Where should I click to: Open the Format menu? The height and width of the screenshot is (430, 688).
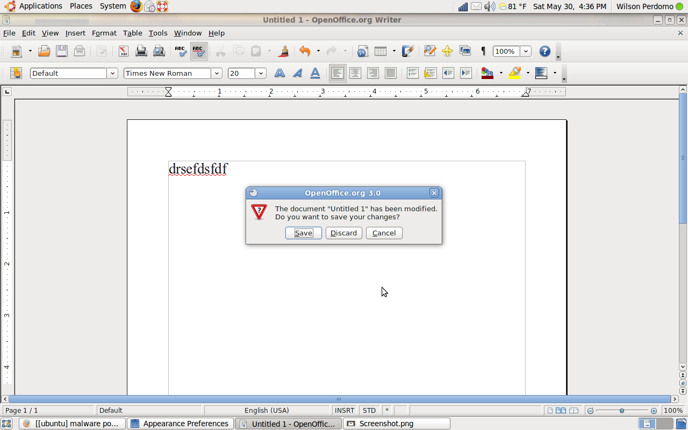(x=104, y=33)
